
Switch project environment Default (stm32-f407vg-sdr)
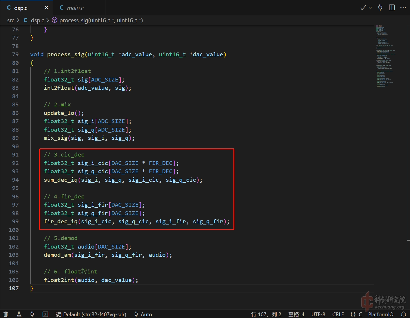(91, 314)
